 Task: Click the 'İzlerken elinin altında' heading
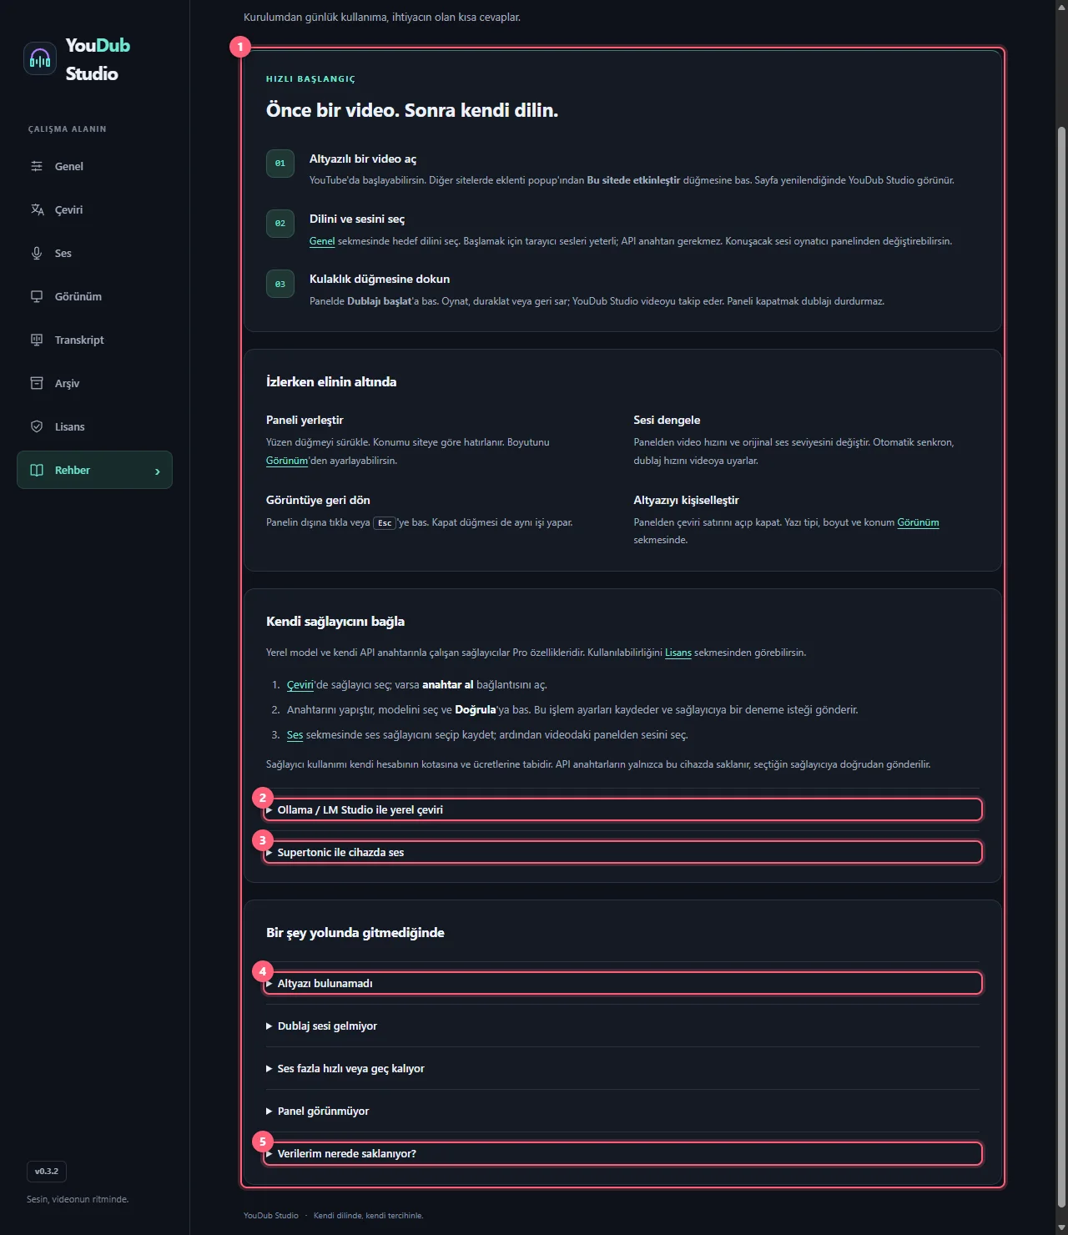pos(331,381)
